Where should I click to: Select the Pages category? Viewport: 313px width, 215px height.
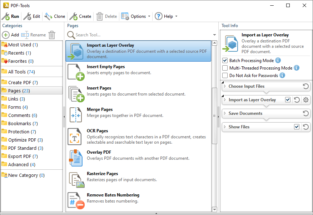31,91
